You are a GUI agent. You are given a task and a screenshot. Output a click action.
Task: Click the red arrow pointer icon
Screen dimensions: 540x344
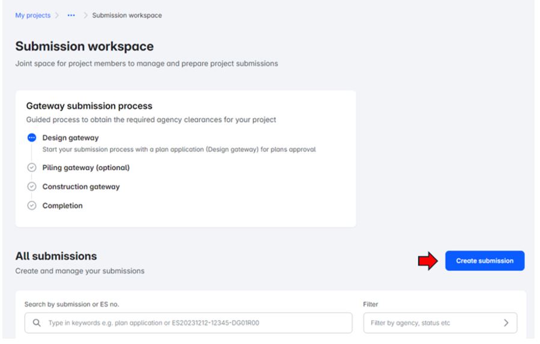tap(428, 261)
